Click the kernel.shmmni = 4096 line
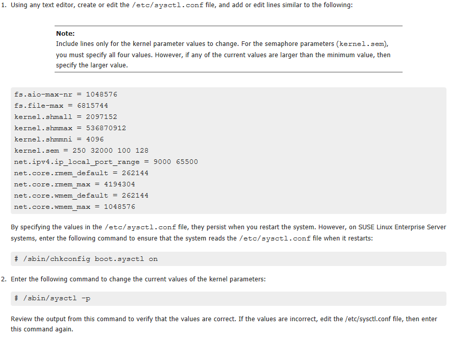This screenshot has width=449, height=337. (59, 139)
